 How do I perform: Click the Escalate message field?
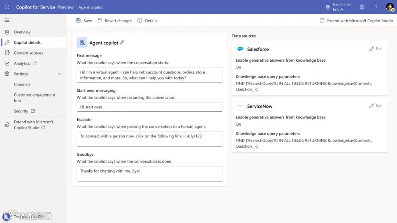pyautogui.click(x=150, y=139)
